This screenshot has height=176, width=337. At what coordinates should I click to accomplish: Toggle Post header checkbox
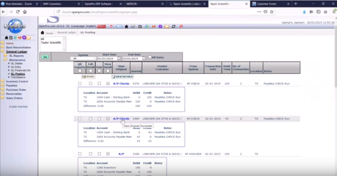click(x=99, y=71)
